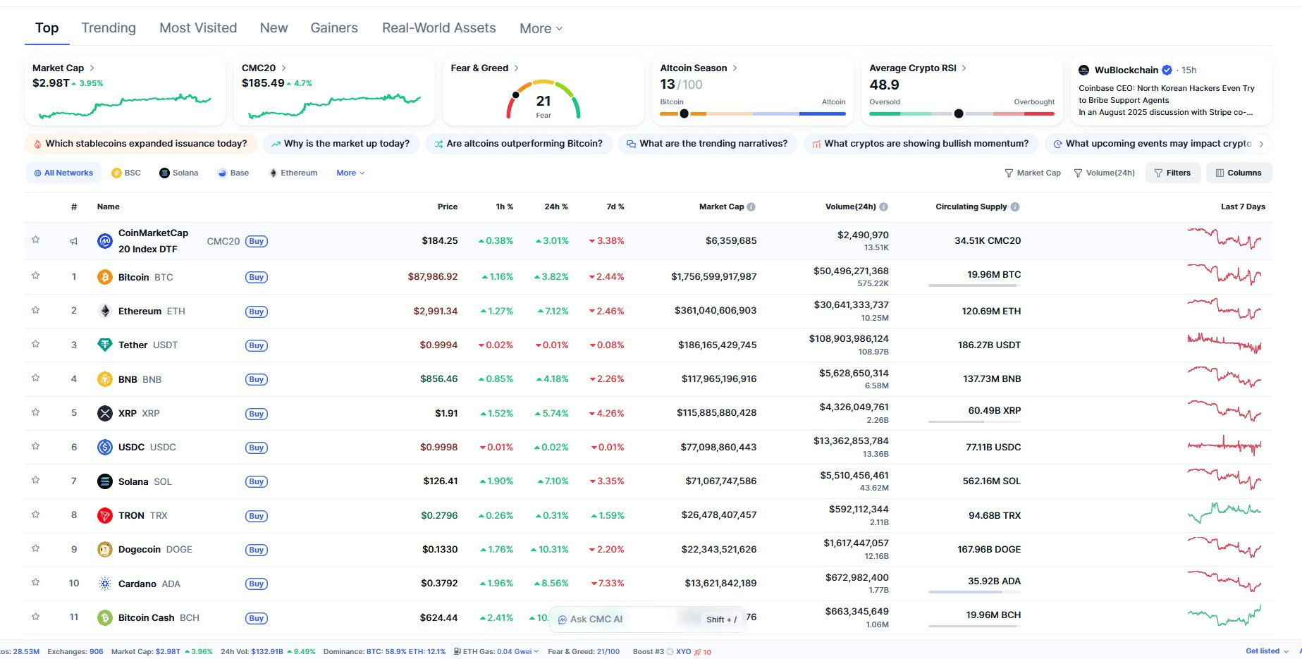
Task: Click the Buy button for XRP
Action: tap(256, 414)
